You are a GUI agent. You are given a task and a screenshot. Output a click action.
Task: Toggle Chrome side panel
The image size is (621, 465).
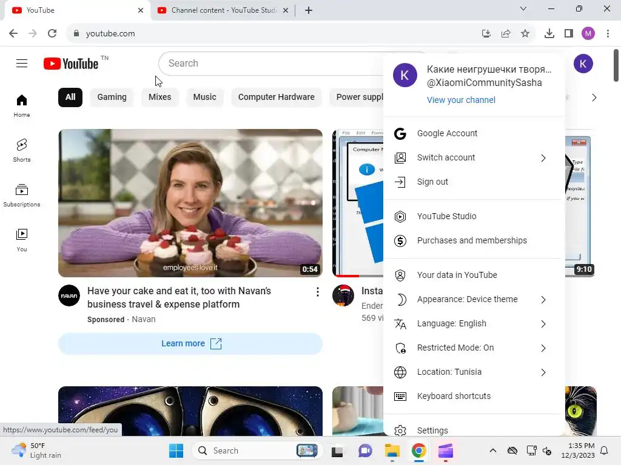click(569, 34)
